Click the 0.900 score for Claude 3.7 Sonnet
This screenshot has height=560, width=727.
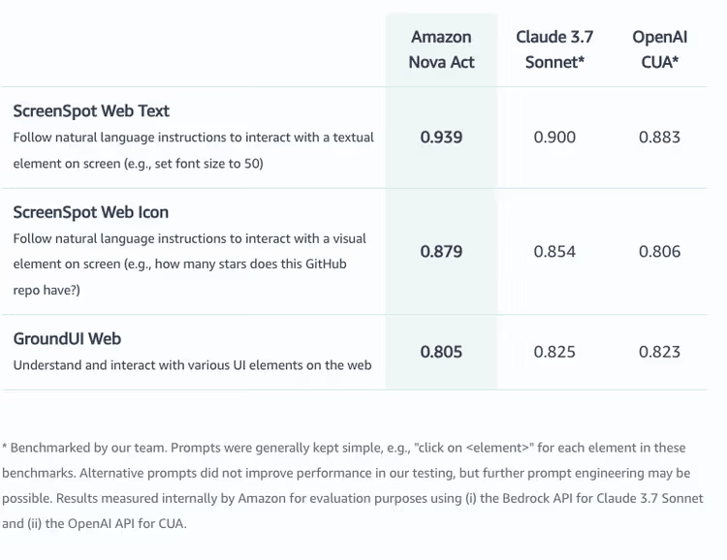554,138
